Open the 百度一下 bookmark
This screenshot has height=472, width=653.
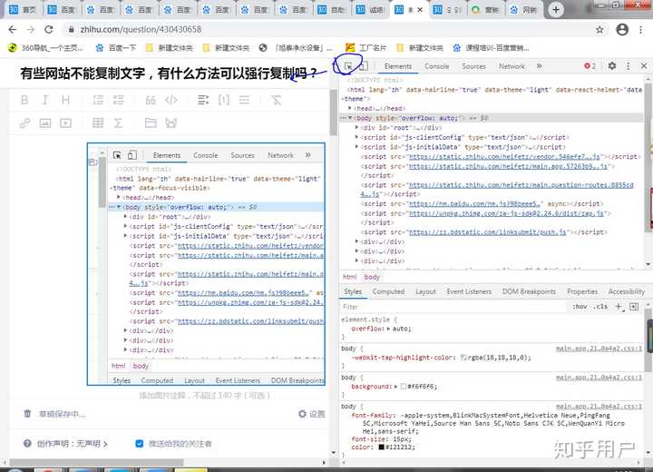tap(116, 48)
